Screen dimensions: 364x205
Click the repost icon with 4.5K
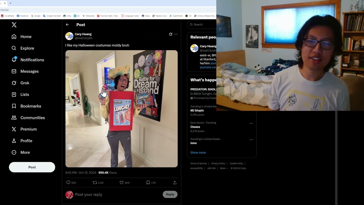click(95, 183)
